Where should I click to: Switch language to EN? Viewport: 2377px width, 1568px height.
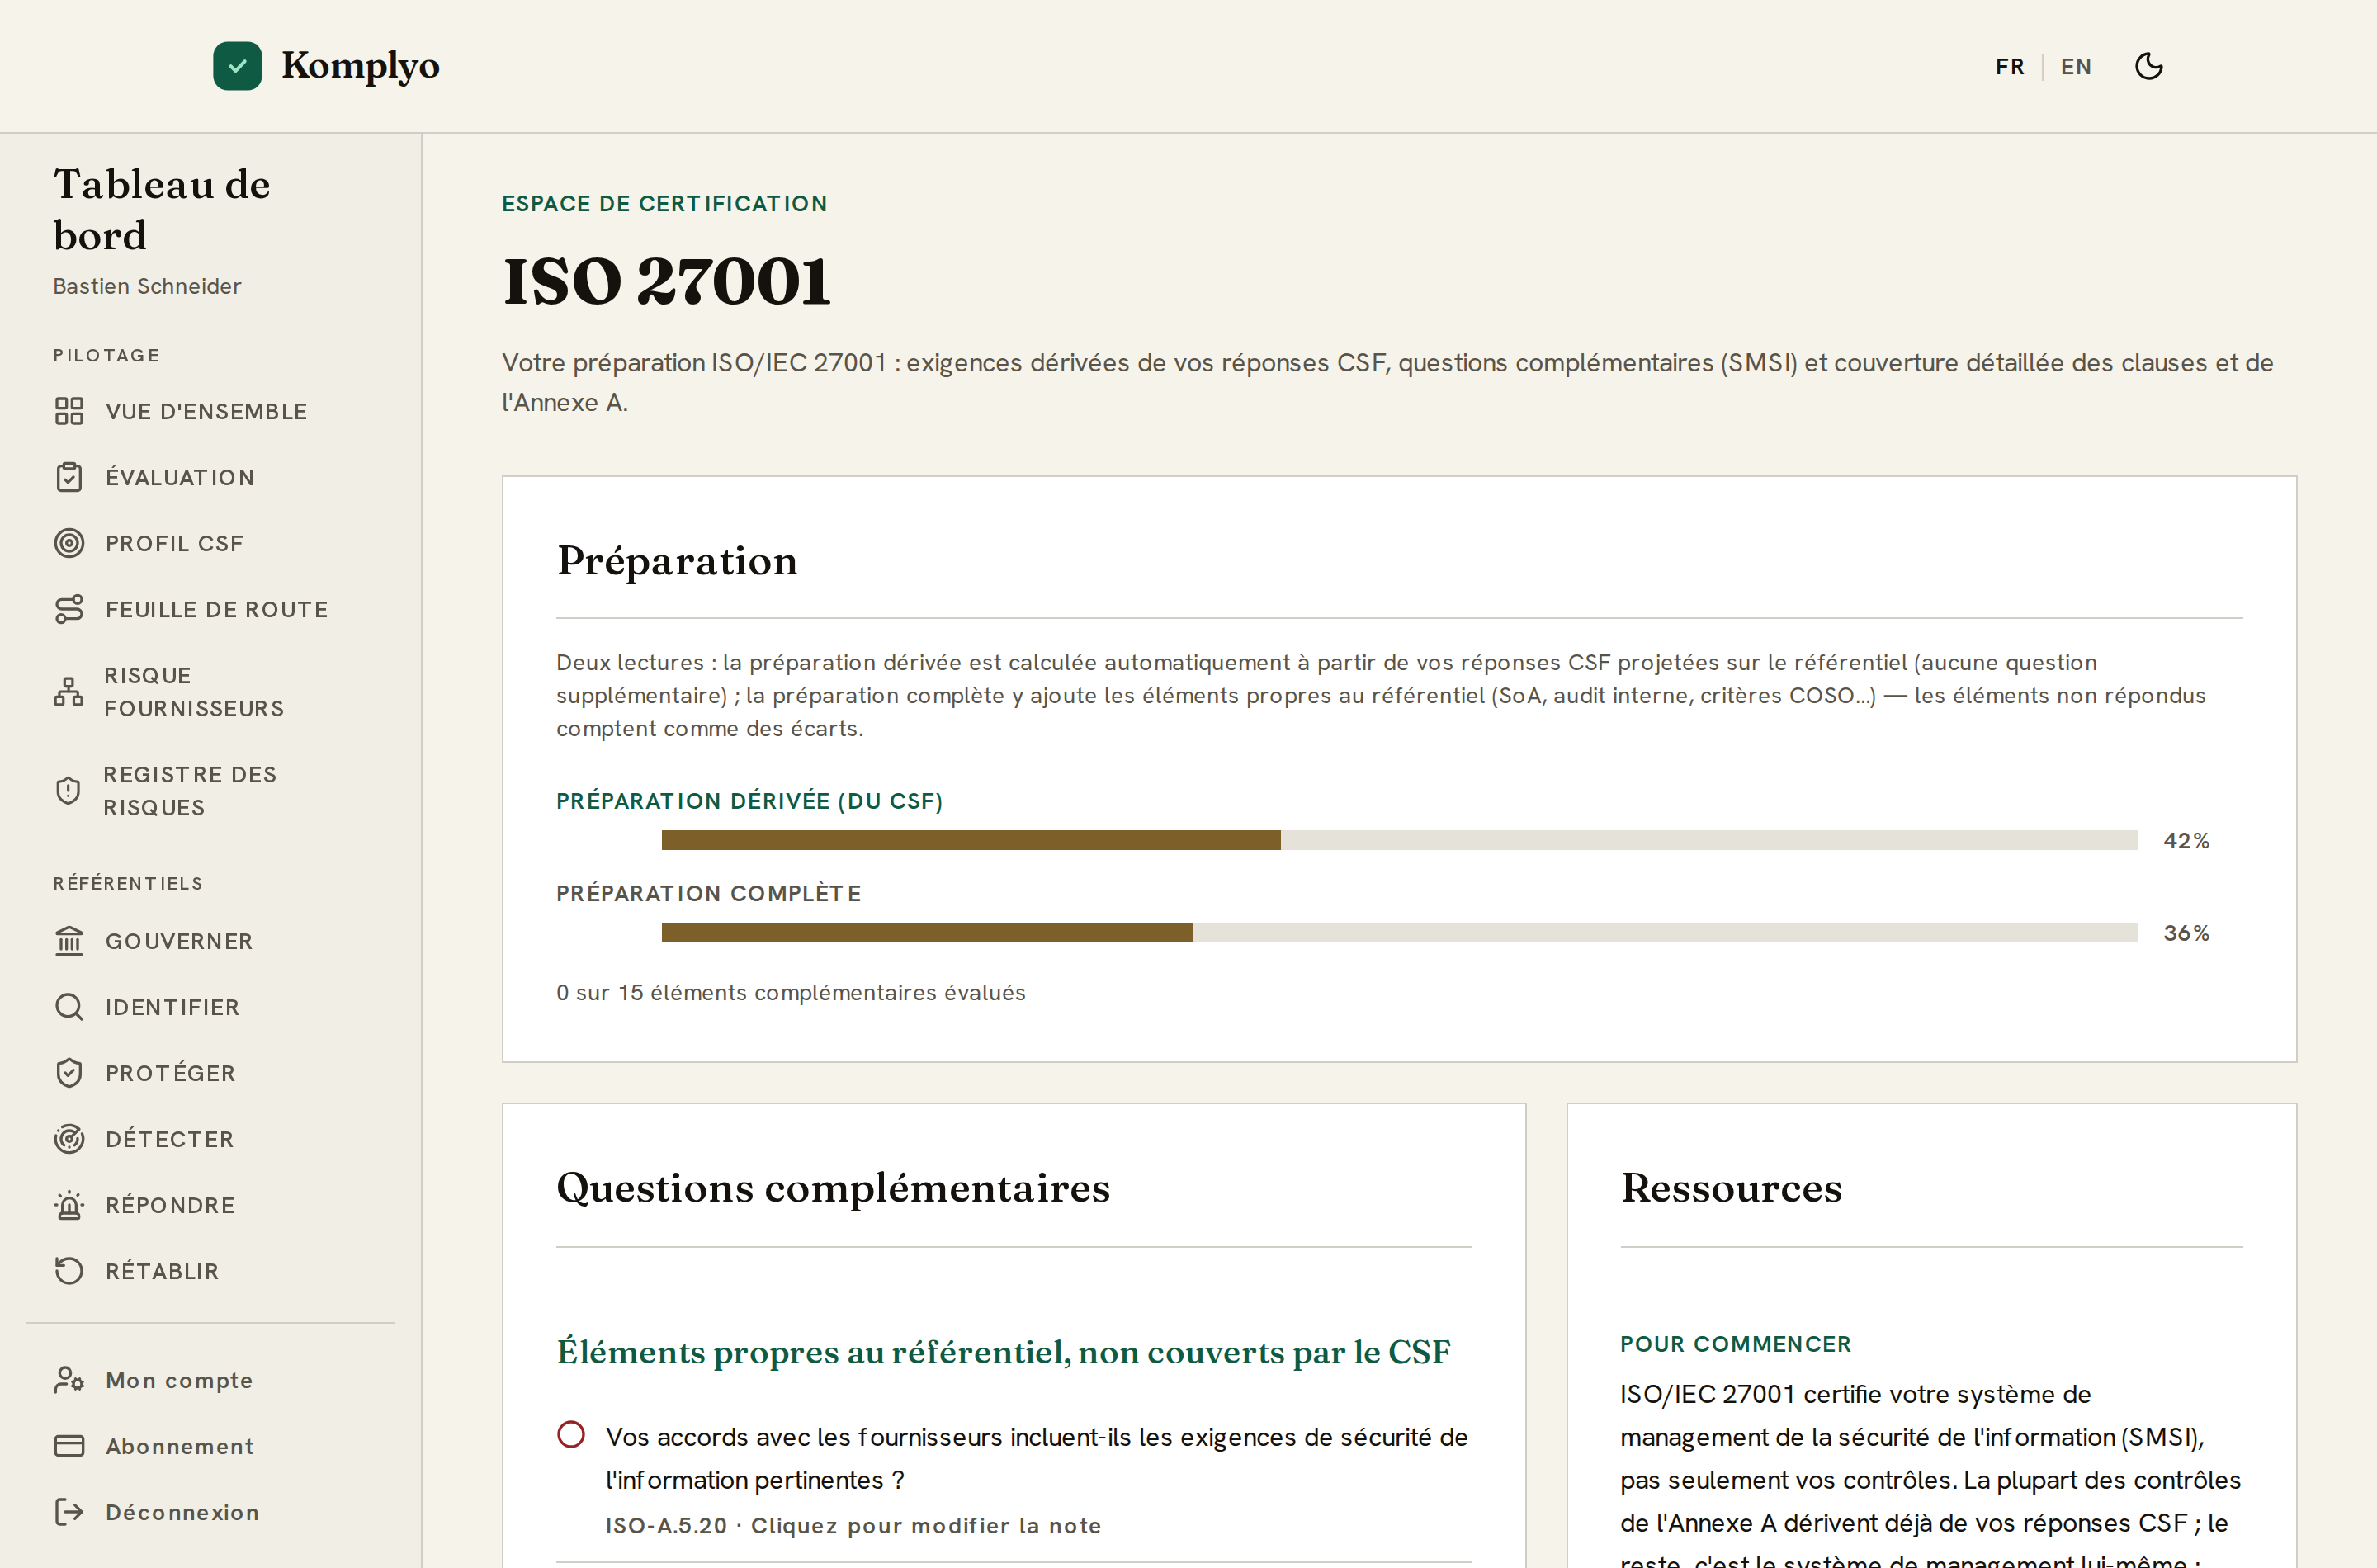2076,67
